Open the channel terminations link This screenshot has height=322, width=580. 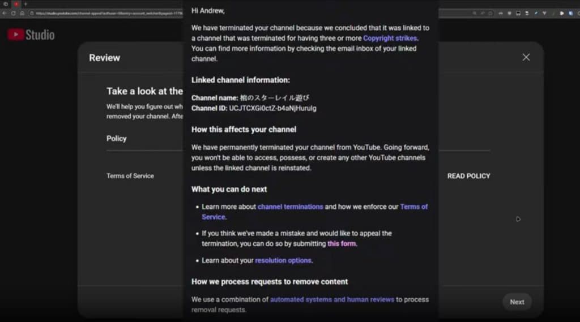coord(290,207)
